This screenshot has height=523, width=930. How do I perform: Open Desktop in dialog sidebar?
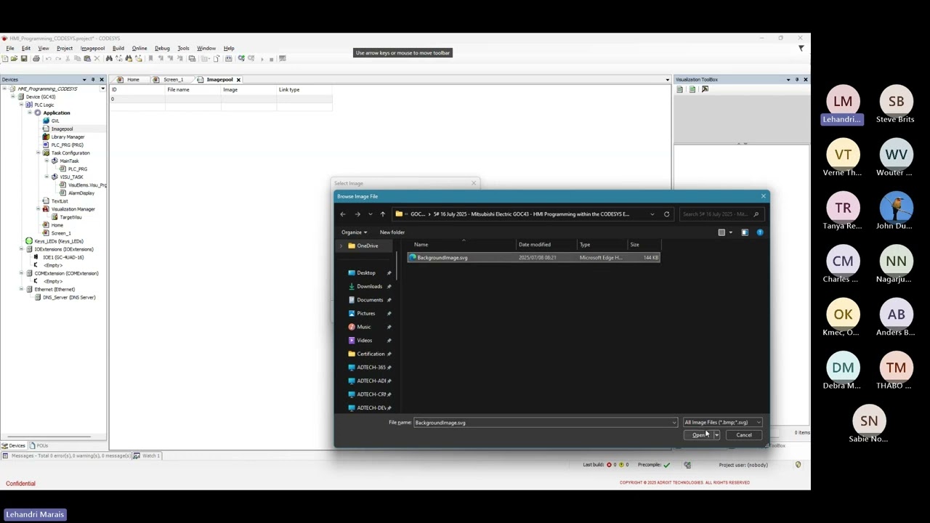(366, 273)
